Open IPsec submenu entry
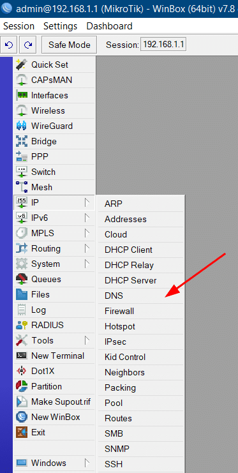This screenshot has height=473, width=238. pos(141,342)
